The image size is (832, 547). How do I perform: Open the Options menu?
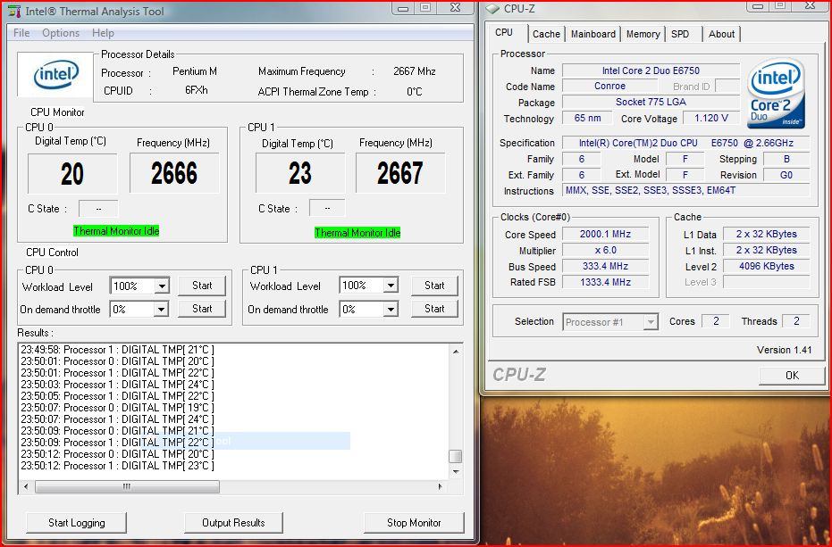pyautogui.click(x=61, y=33)
